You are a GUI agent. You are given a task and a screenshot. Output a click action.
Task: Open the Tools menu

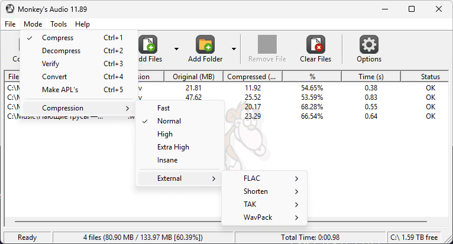click(x=59, y=24)
